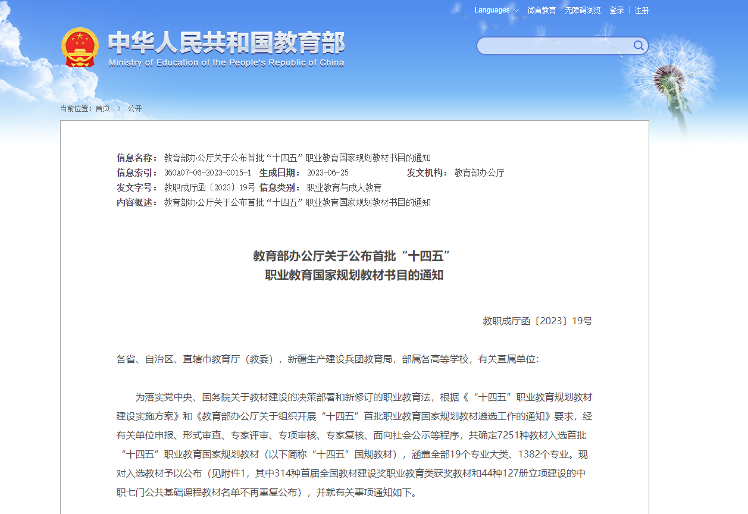Click the English Ministry of Education subtitle
Screen dimensions: 748x514
click(226, 63)
